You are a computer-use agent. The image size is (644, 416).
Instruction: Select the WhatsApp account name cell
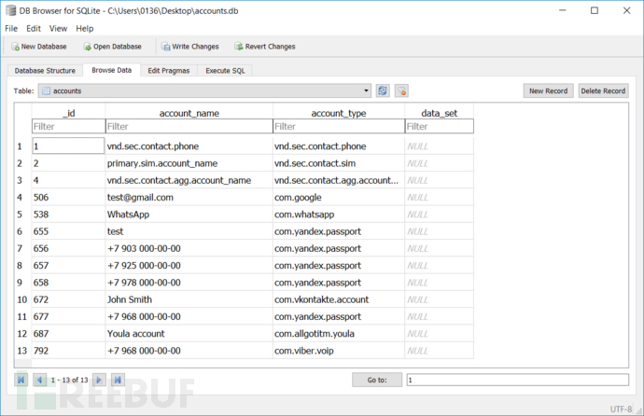pyautogui.click(x=189, y=215)
